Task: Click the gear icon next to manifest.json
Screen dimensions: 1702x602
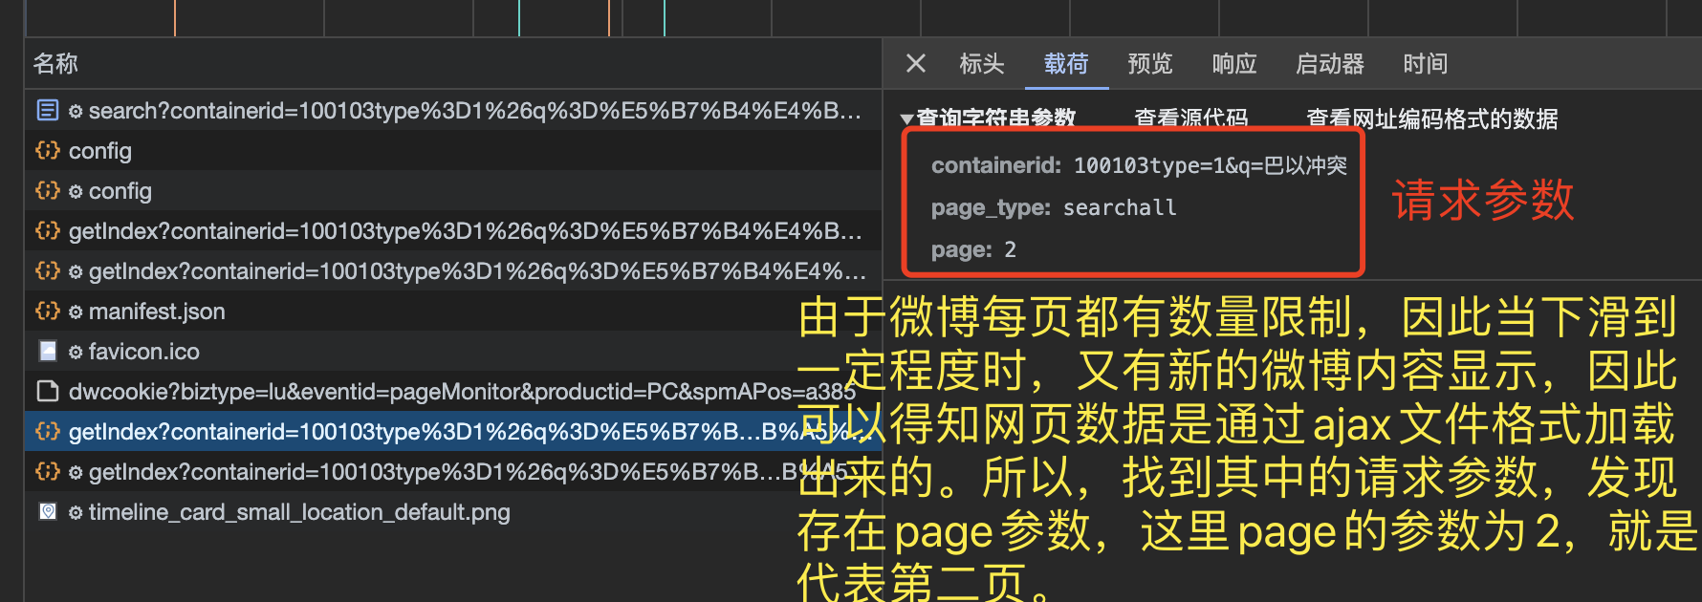Action: 76,312
